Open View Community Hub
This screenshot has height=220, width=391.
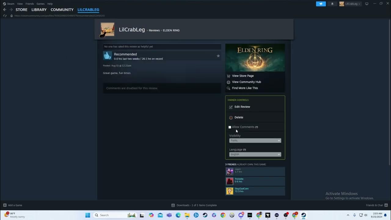[x=247, y=82]
